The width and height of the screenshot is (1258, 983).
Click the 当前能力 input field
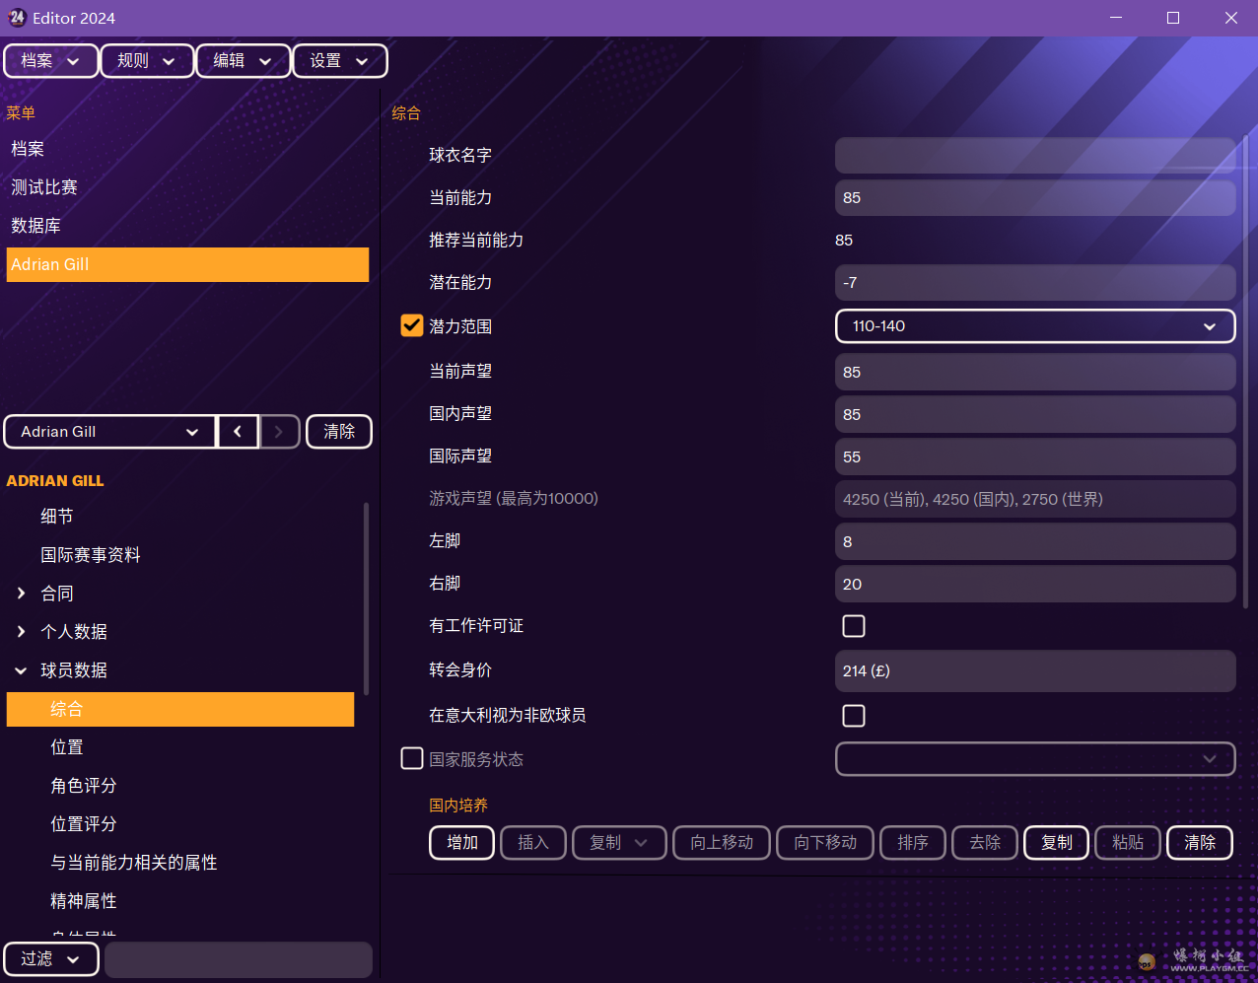coord(1034,198)
